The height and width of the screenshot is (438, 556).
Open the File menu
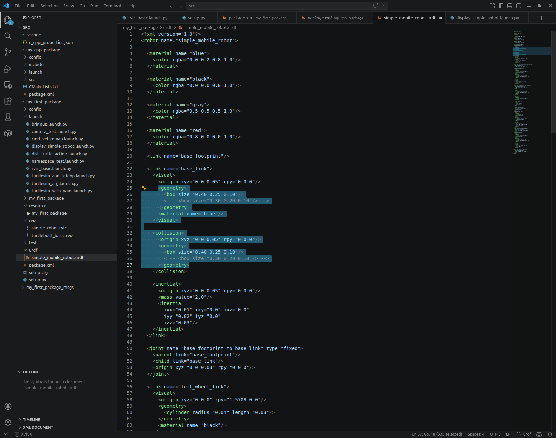[18, 6]
